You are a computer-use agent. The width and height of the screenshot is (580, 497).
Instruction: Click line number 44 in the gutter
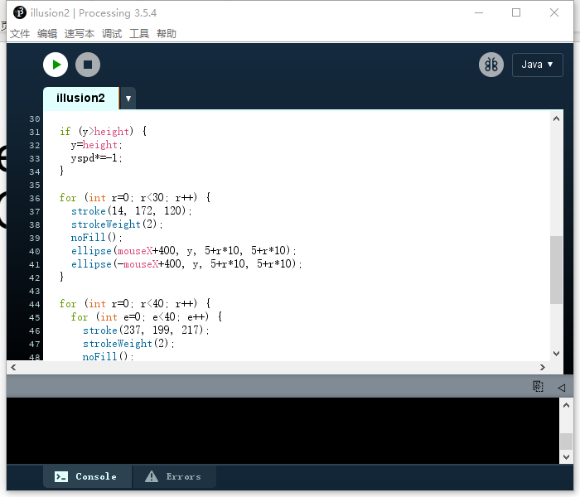point(35,304)
